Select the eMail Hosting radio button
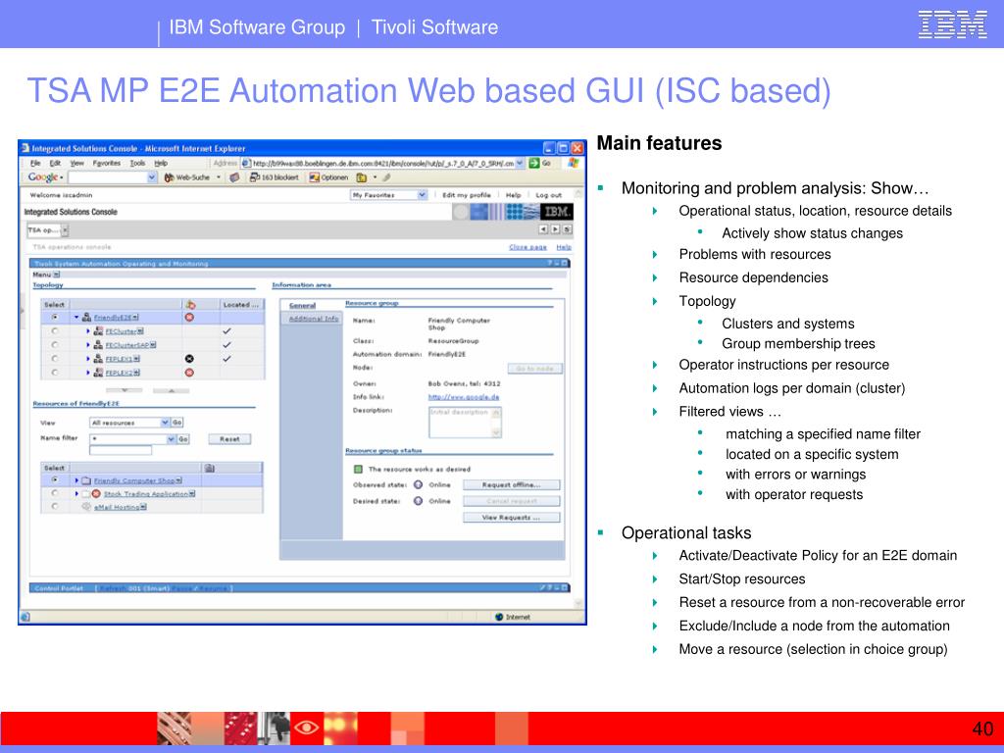The height and width of the screenshot is (753, 1004). tap(55, 507)
